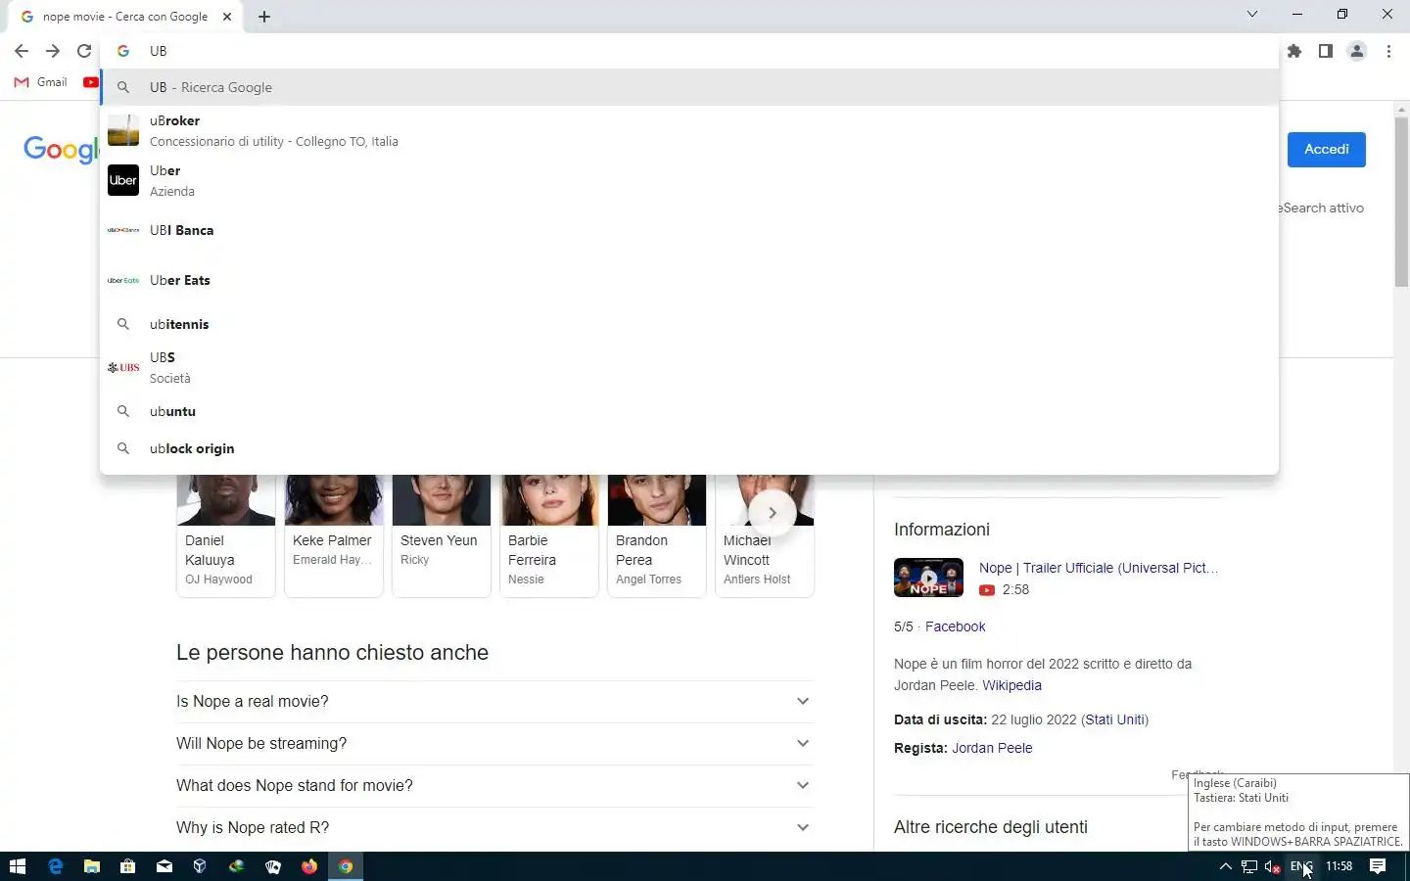
Task: Open Keke Palmer cast card
Action: click(334, 535)
